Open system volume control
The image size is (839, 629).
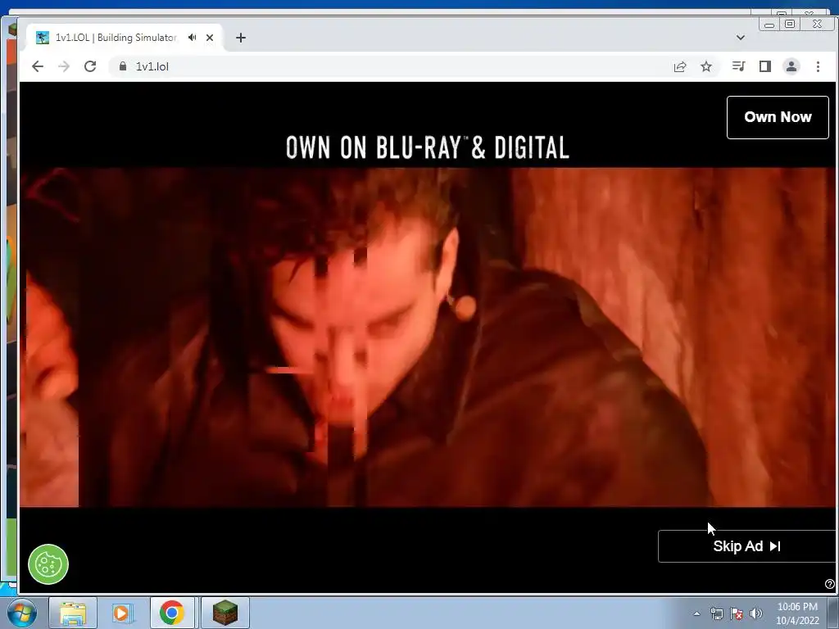[756, 613]
